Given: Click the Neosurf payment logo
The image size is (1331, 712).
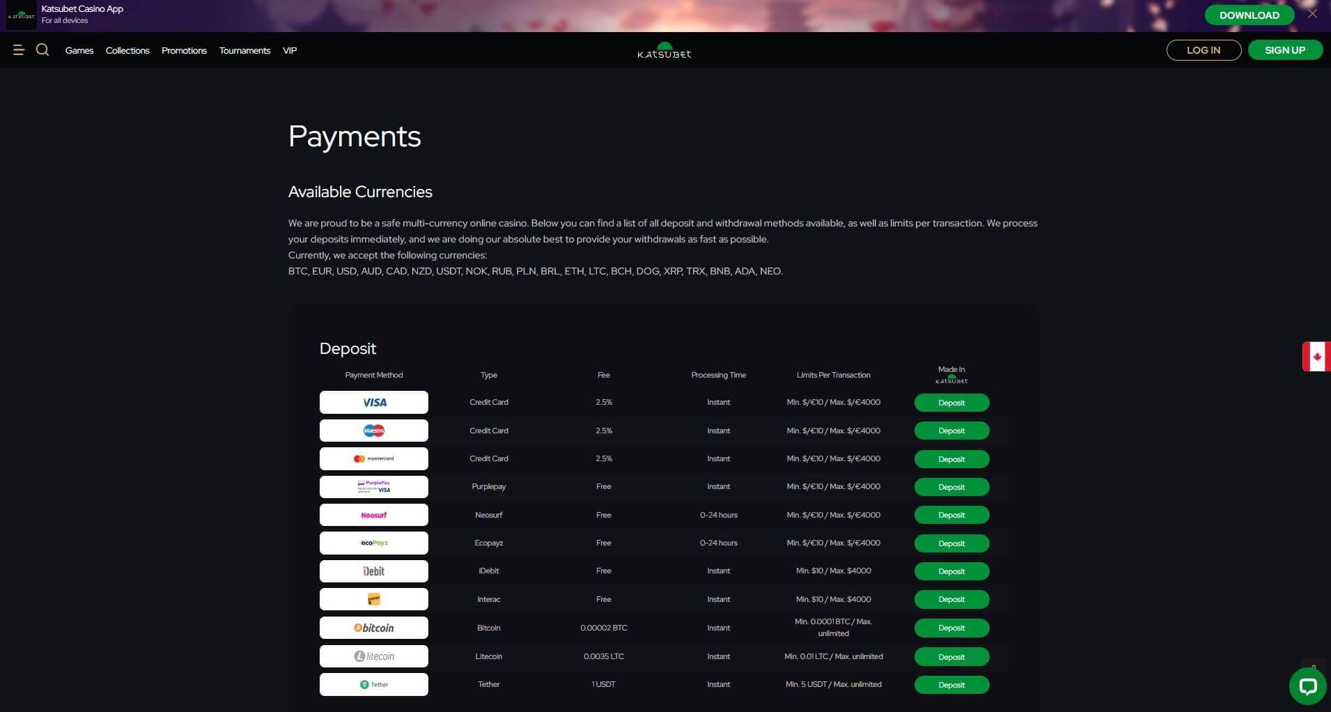Looking at the screenshot, I should coord(374,515).
